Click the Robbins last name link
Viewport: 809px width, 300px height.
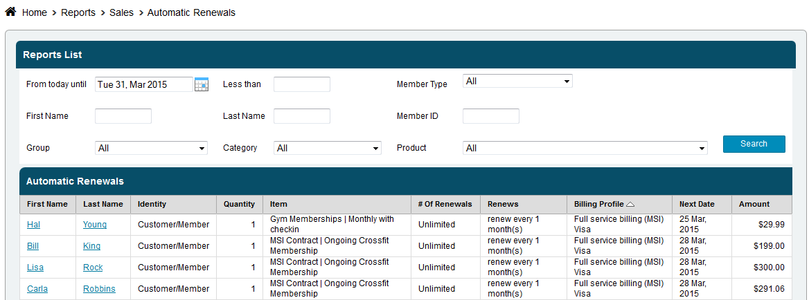[x=99, y=289]
